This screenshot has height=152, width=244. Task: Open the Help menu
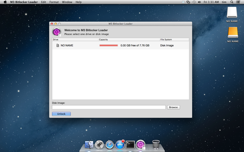pos(78,2)
